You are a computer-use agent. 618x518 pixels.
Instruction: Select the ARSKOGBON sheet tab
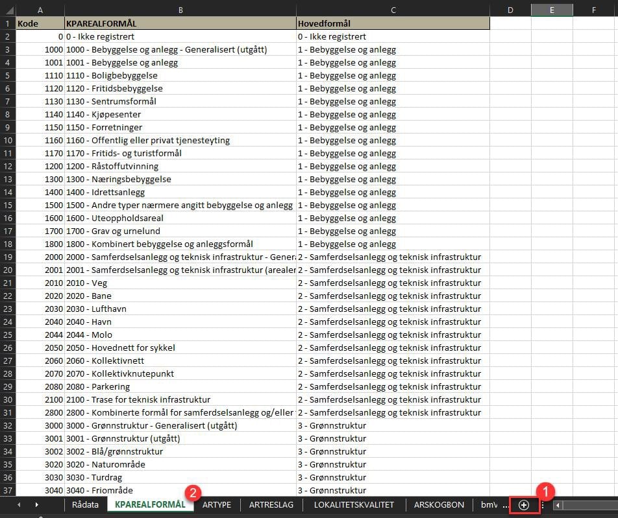[439, 505]
